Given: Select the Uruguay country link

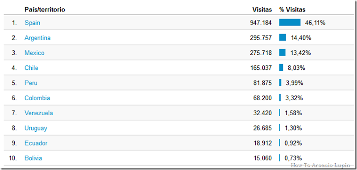Looking at the screenshot, I should coord(36,128).
